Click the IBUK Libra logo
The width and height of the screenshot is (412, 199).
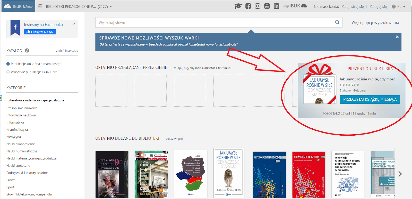coord(18,6)
